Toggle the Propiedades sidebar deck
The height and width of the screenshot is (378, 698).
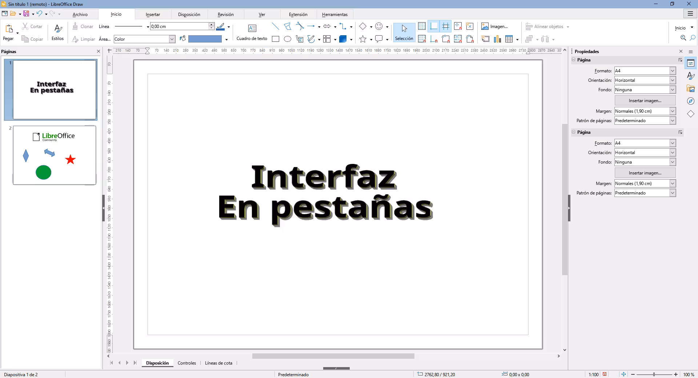[x=691, y=63]
